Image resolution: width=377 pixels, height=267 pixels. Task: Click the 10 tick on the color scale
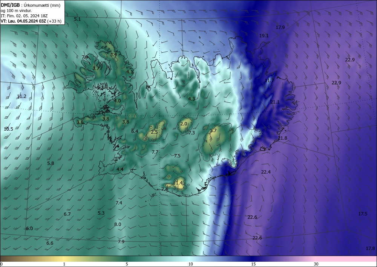(190, 264)
